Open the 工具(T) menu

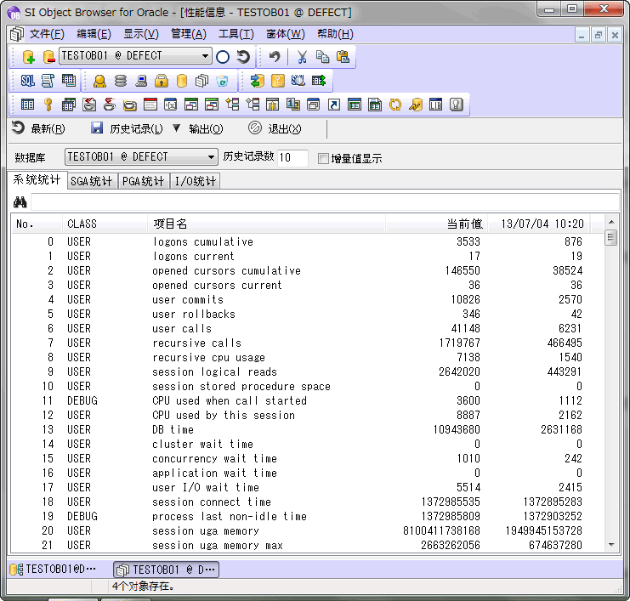[236, 34]
